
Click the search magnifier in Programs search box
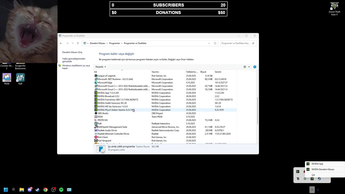(253, 43)
